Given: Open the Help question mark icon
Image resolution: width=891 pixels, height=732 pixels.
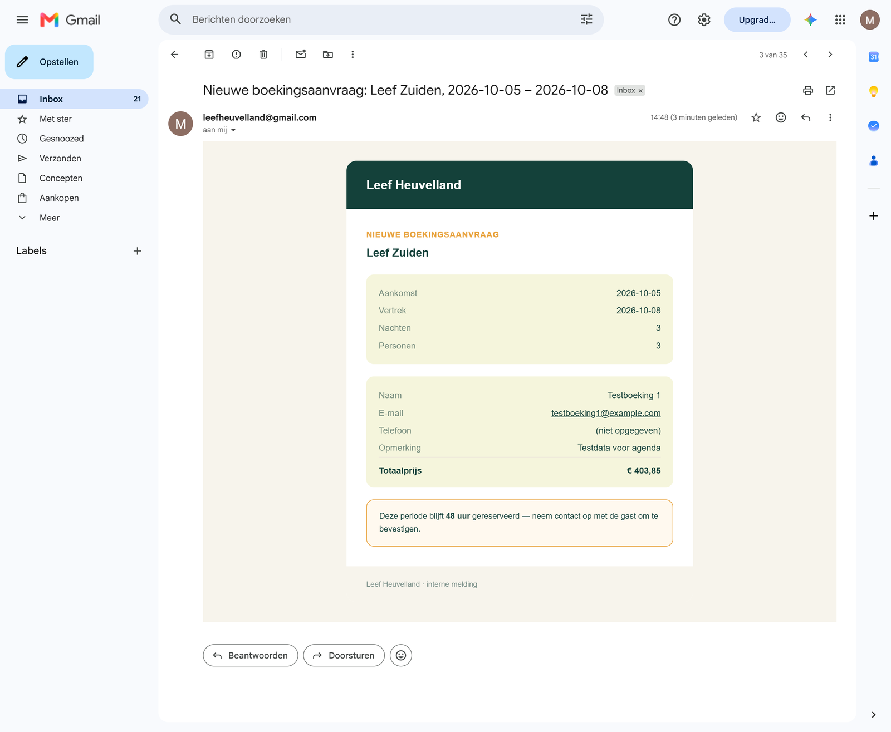Looking at the screenshot, I should tap(674, 20).
